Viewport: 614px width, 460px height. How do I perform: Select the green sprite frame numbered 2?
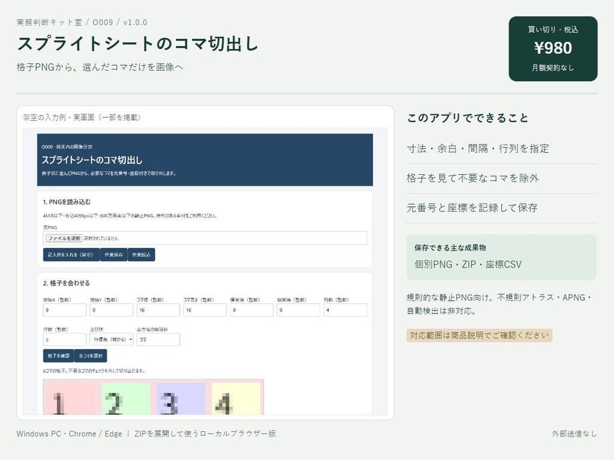(x=126, y=398)
